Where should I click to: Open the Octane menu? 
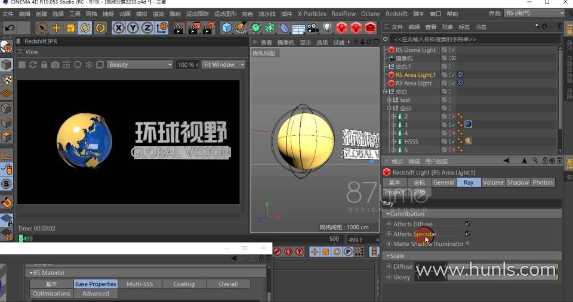[371, 14]
